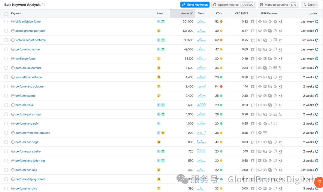
Task: Expand +3 SERP features for vanilla perfume
Action: (280, 59)
